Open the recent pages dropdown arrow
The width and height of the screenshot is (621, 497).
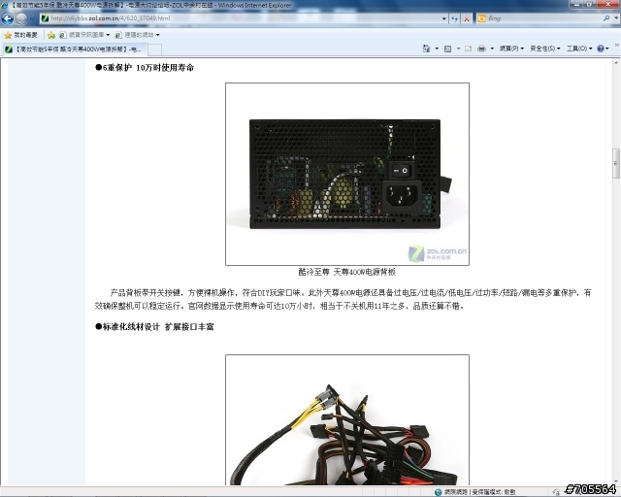click(32, 18)
